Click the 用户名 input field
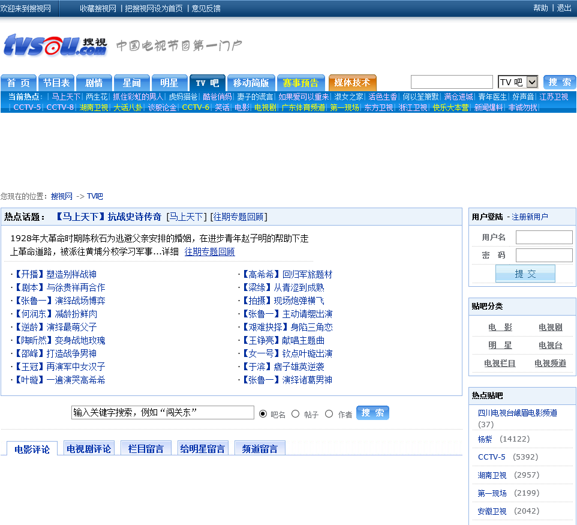 coord(544,238)
